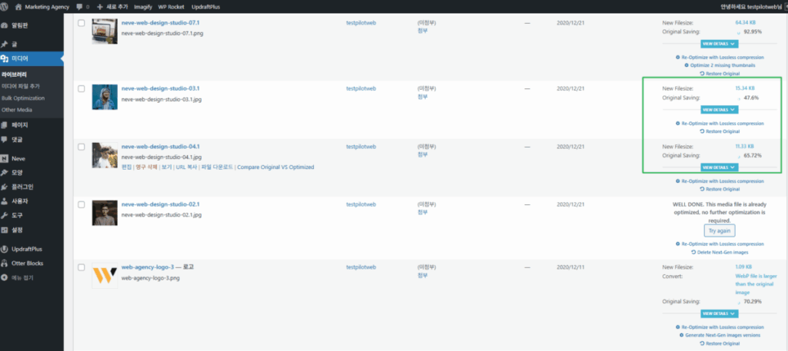Image resolution: width=788 pixels, height=351 pixels.
Task: Collapse the sidebar with 메뉴 접기
Action: (x=22, y=276)
